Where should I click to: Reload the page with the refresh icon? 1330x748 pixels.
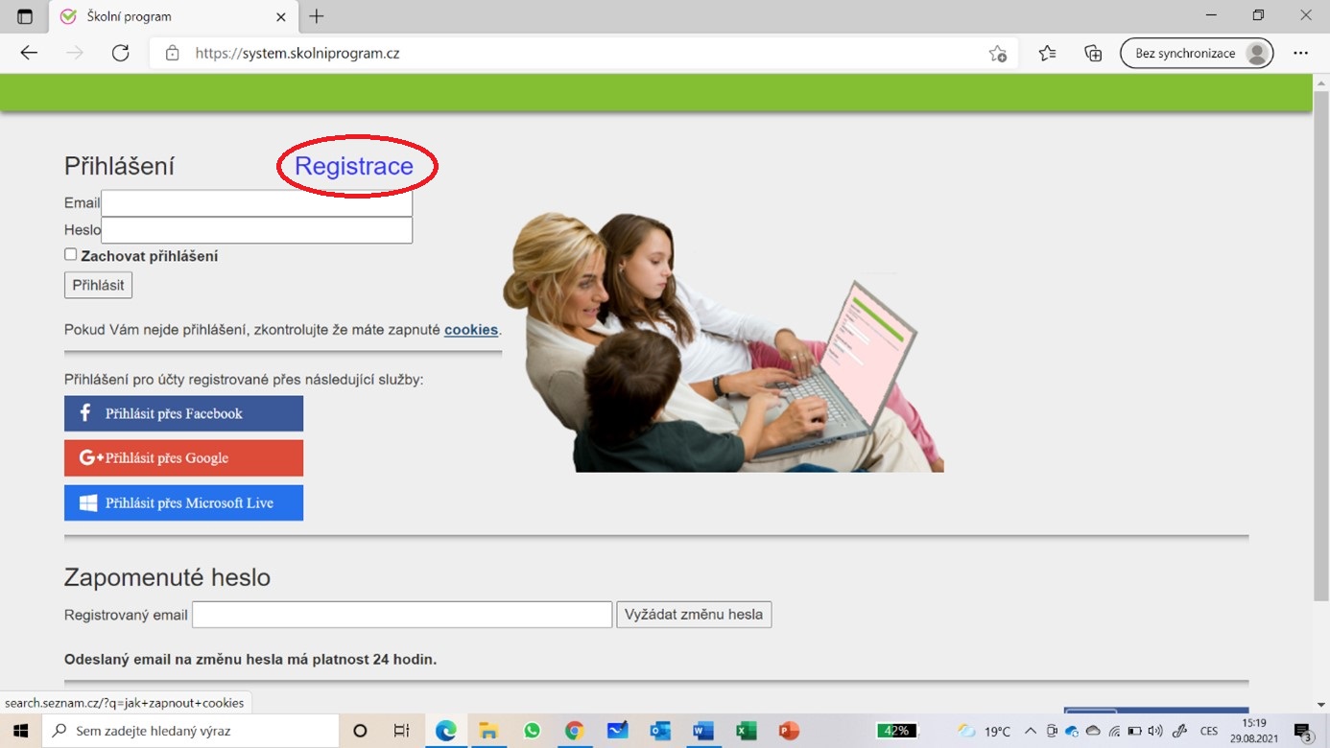pos(120,54)
